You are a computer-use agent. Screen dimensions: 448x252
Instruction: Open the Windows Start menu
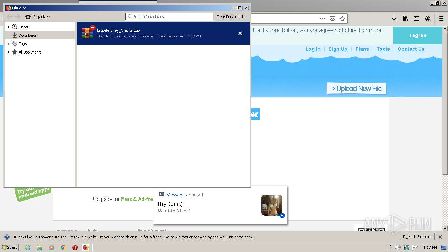(x=9, y=247)
